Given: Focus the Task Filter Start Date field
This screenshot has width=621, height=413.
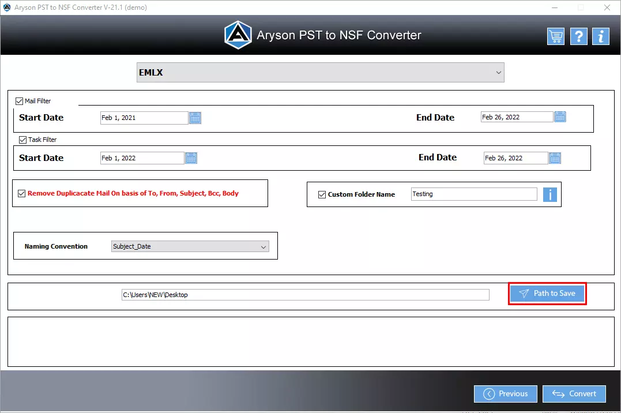Looking at the screenshot, I should [142, 158].
